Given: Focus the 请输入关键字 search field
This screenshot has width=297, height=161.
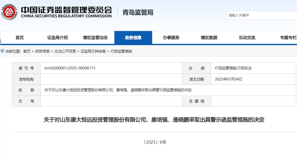Looking at the screenshot, I should [x=262, y=15].
